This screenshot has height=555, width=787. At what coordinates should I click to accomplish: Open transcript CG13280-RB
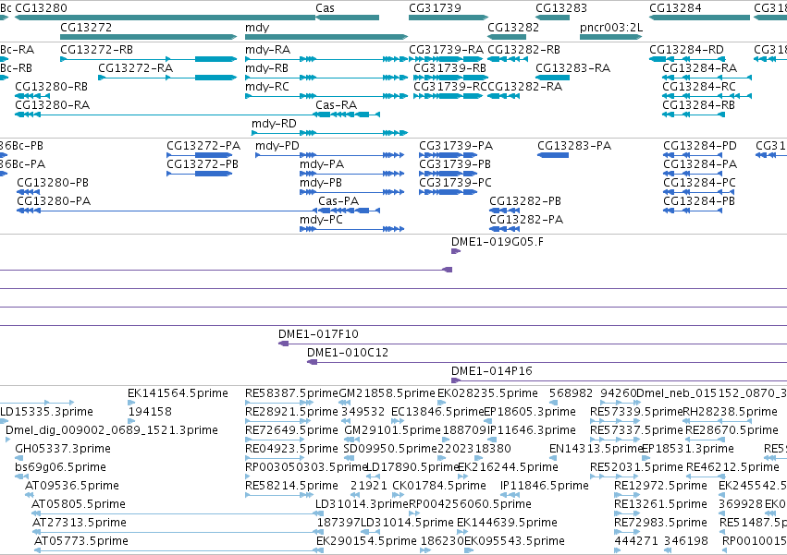(x=51, y=87)
